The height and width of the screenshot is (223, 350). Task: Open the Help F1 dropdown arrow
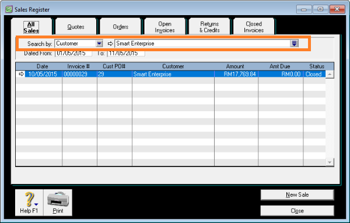click(x=36, y=204)
